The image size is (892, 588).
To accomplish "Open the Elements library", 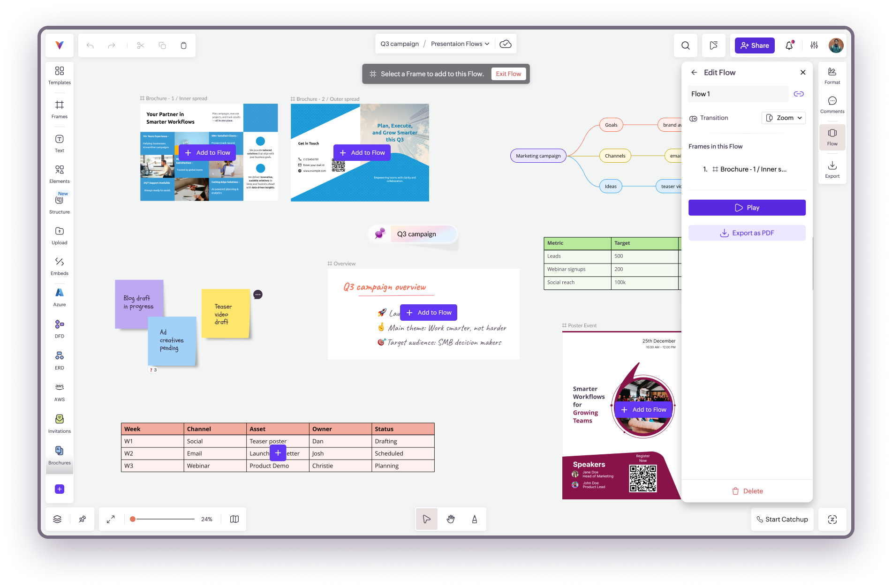I will point(60,174).
